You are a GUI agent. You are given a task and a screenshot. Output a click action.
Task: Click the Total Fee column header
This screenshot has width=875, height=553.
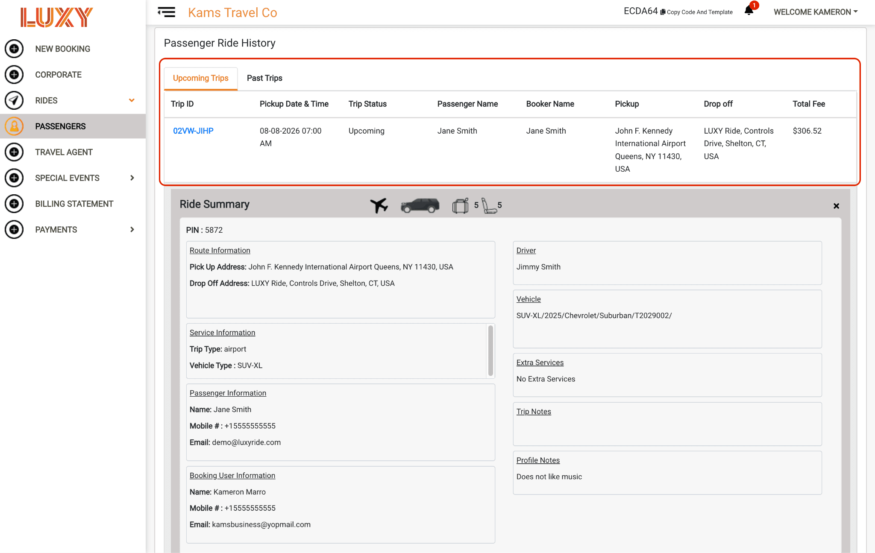click(x=809, y=104)
